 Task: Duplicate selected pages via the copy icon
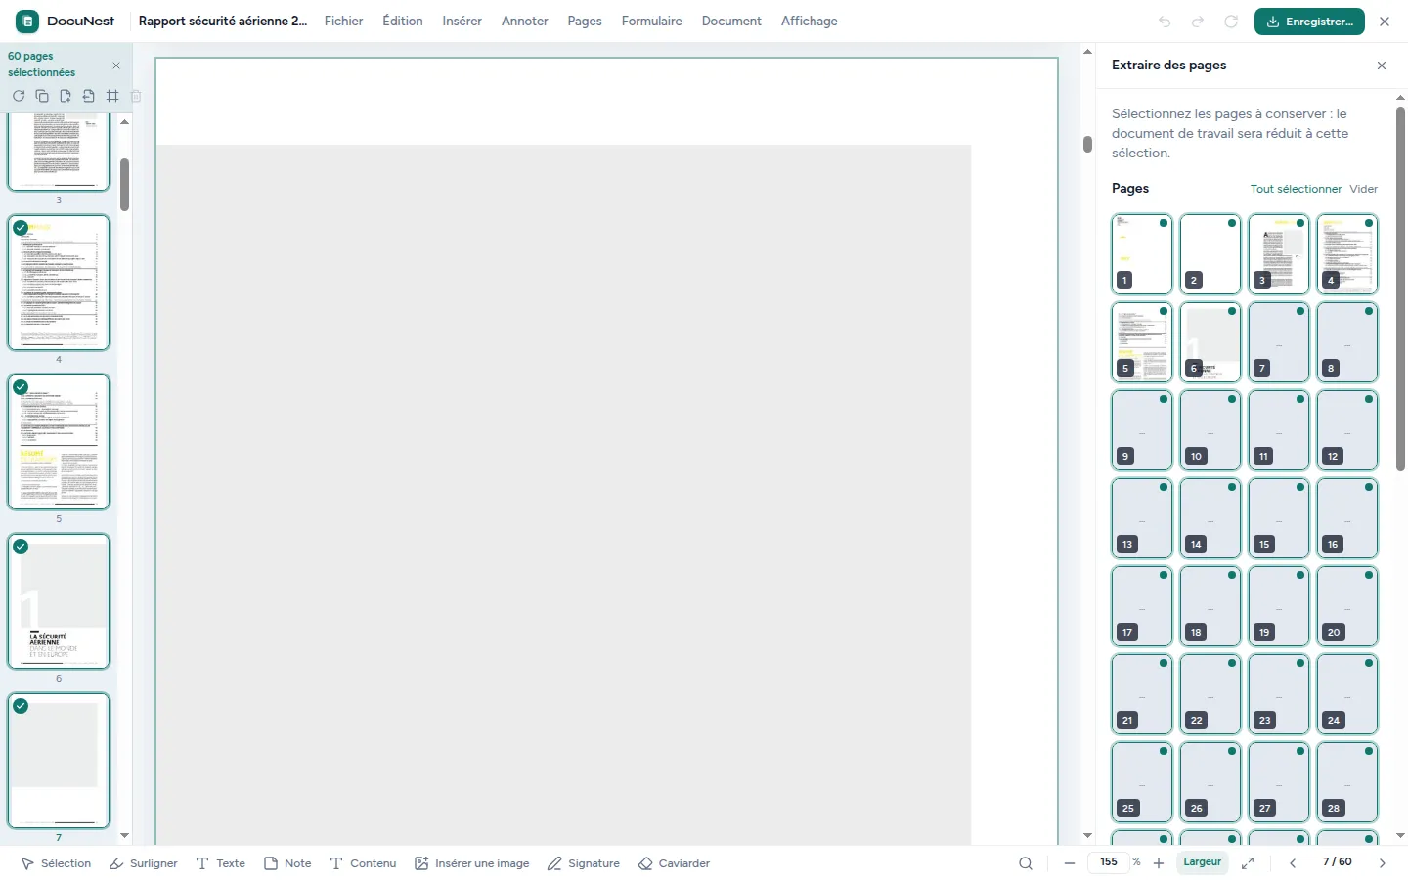click(42, 96)
